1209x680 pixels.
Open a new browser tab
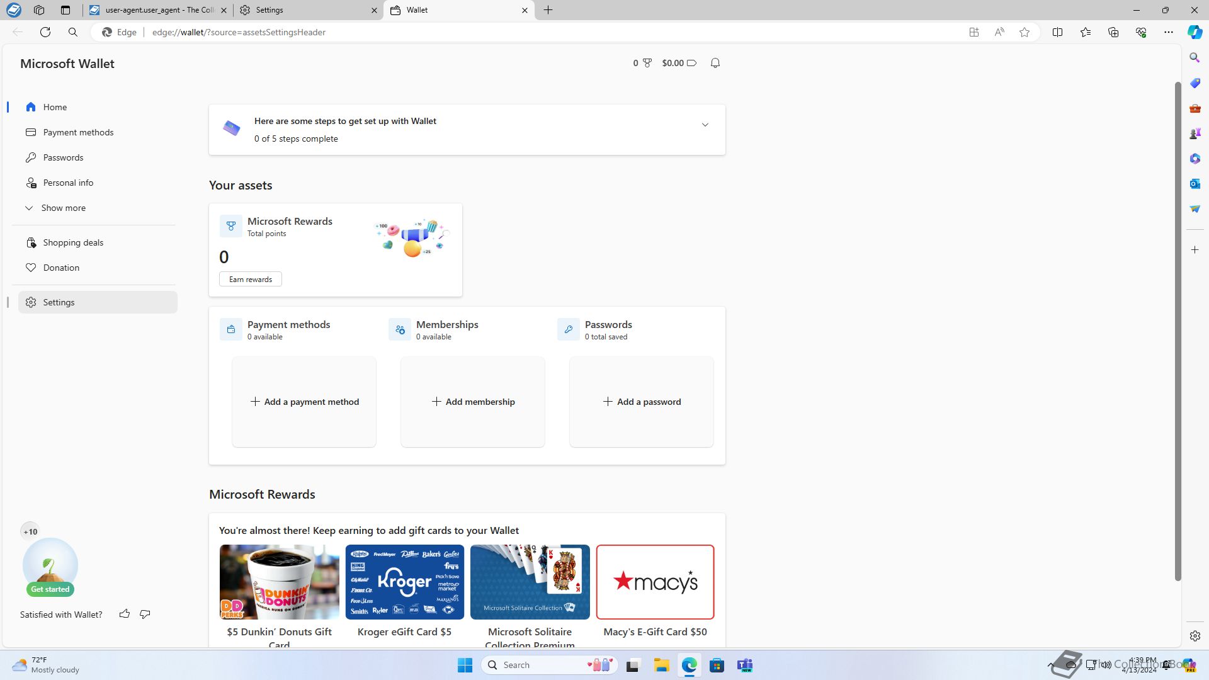tap(548, 10)
